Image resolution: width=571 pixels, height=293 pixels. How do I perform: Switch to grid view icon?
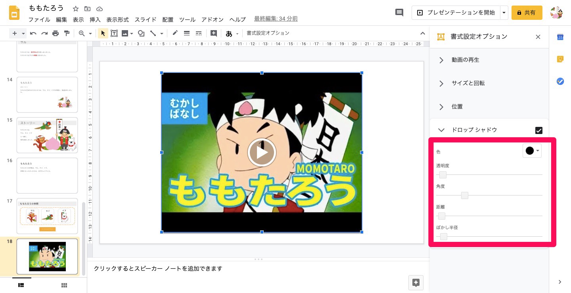pyautogui.click(x=64, y=285)
